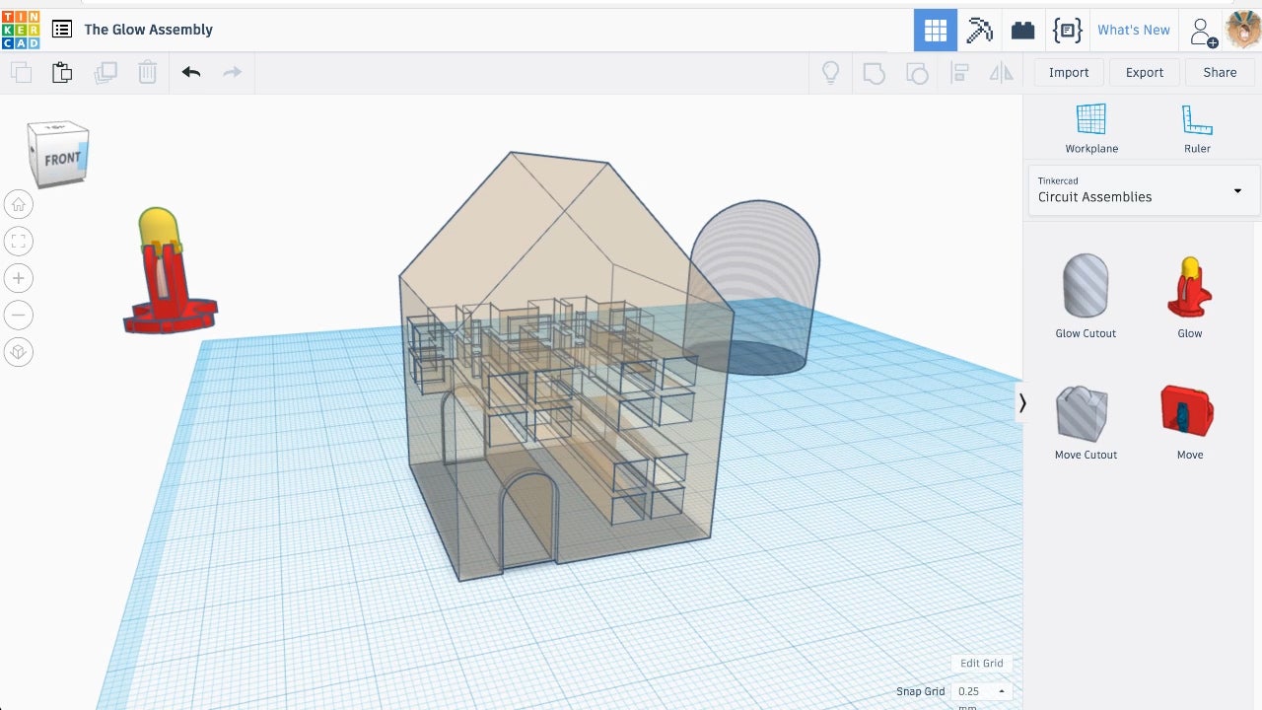The height and width of the screenshot is (710, 1262).
Task: Click the design title The Glow Assembly
Action: [149, 30]
